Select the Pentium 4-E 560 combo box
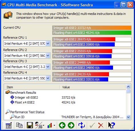 (27, 56)
